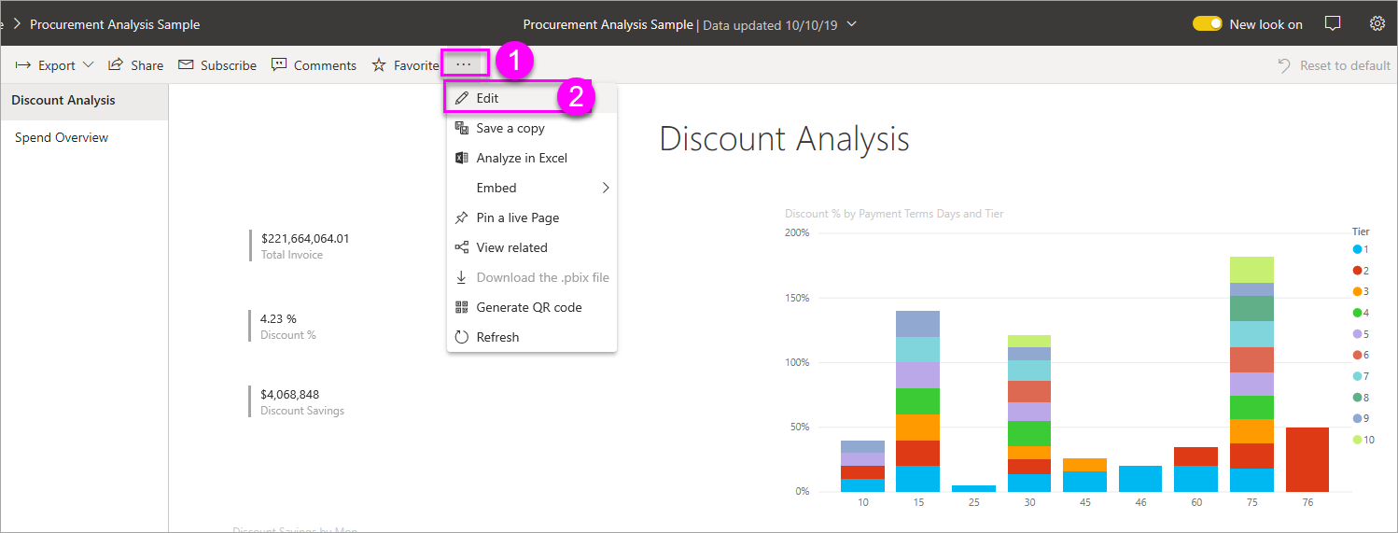Toggle the New look on switch
Viewport: 1398px width, 533px height.
[1207, 24]
